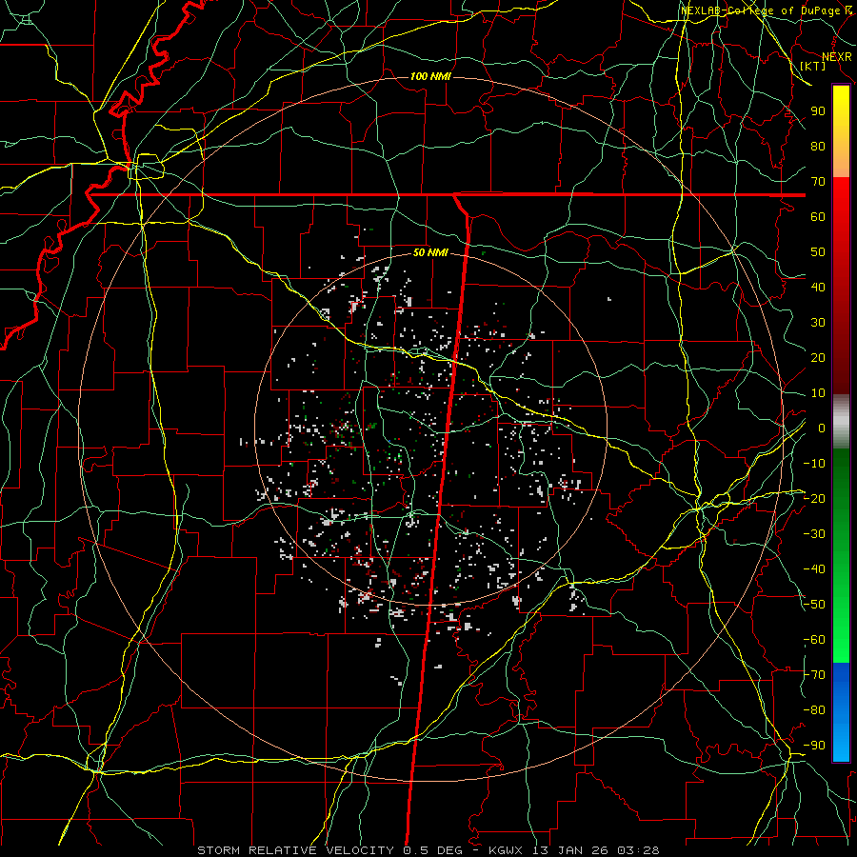The width and height of the screenshot is (857, 857).
Task: Click the 30 value on the color scale
Action: coord(818,323)
